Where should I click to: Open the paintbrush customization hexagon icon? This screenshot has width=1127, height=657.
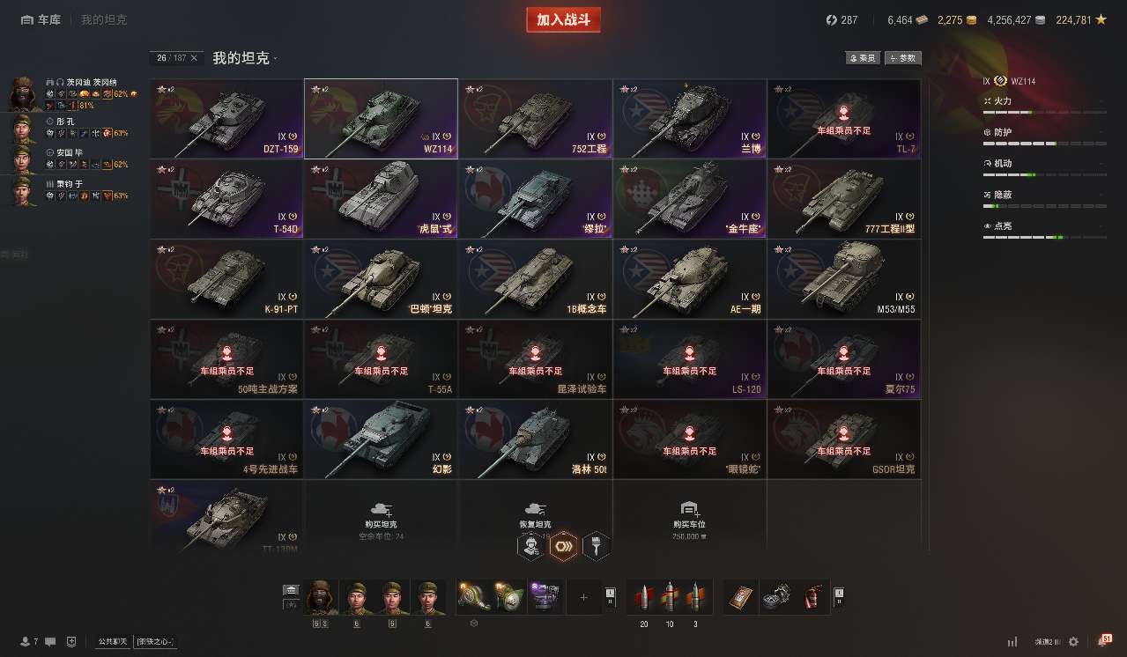(x=597, y=546)
